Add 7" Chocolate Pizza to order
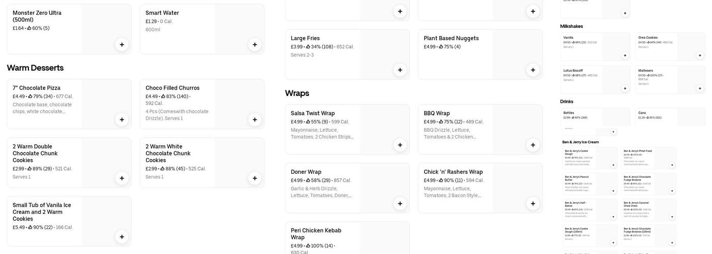 click(x=122, y=120)
